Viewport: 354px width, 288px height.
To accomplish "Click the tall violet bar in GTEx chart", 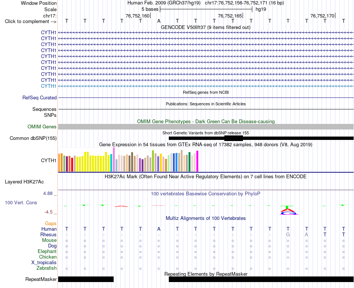I will point(114,160).
